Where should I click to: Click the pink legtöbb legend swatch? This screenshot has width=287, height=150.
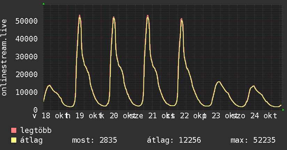[14, 130]
